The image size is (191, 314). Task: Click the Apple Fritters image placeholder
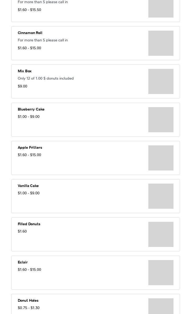click(x=161, y=158)
